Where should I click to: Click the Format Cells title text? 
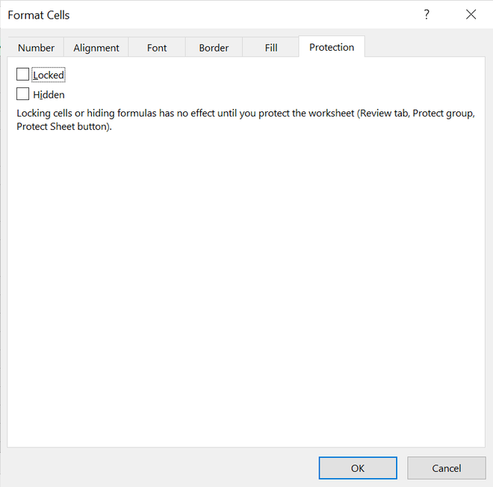(x=39, y=15)
